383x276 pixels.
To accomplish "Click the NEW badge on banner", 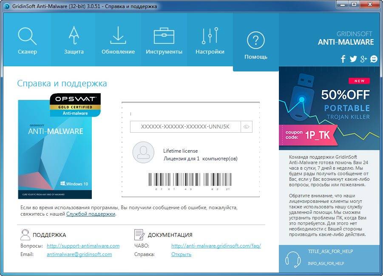I will click(x=359, y=81).
